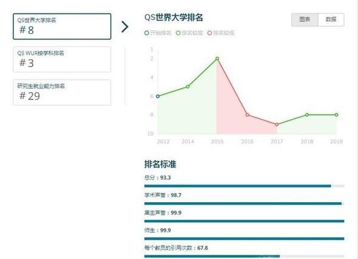Screen dimensions: 358x259
Task: Click the 2016 data point on chart
Action: [x=248, y=115]
